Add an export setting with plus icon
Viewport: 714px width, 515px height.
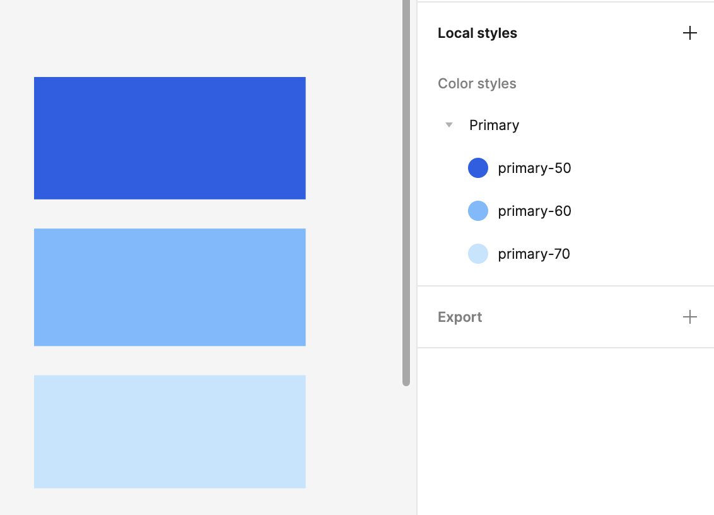[x=690, y=317]
